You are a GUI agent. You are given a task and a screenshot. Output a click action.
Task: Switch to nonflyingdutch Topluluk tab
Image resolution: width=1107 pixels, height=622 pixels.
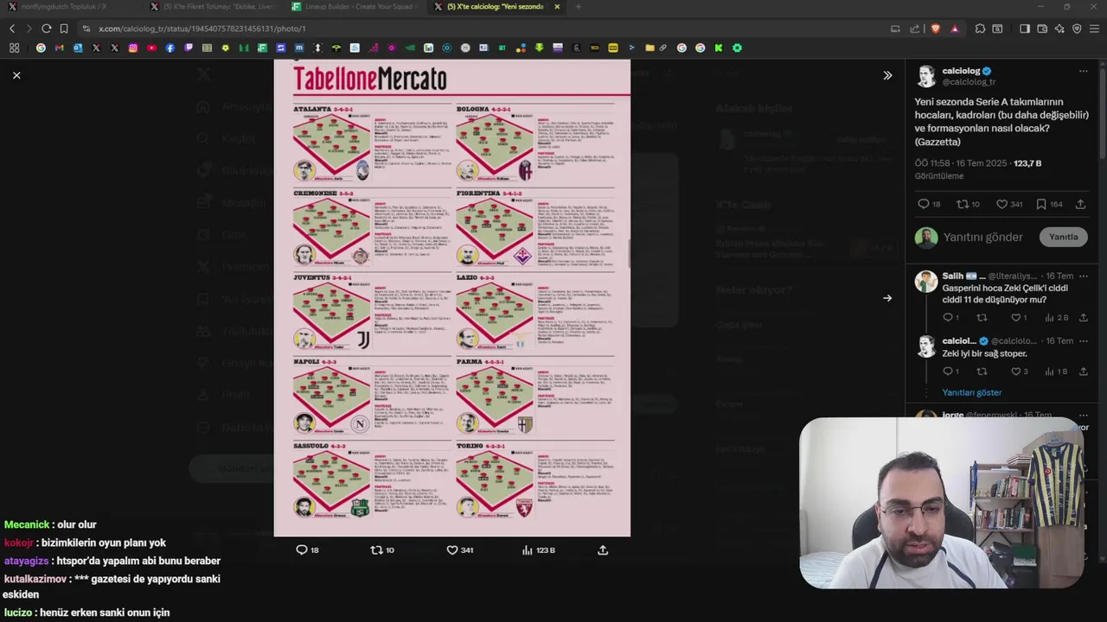coord(65,7)
